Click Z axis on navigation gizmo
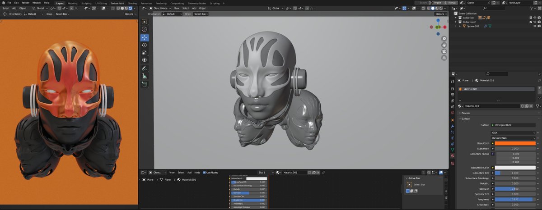 coord(438,21)
